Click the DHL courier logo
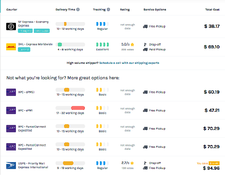The width and height of the screenshot is (225, 176). 11,47
